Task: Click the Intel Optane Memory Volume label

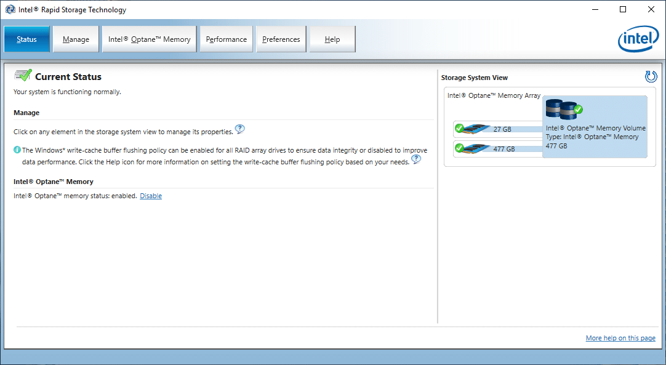Action: 595,128
